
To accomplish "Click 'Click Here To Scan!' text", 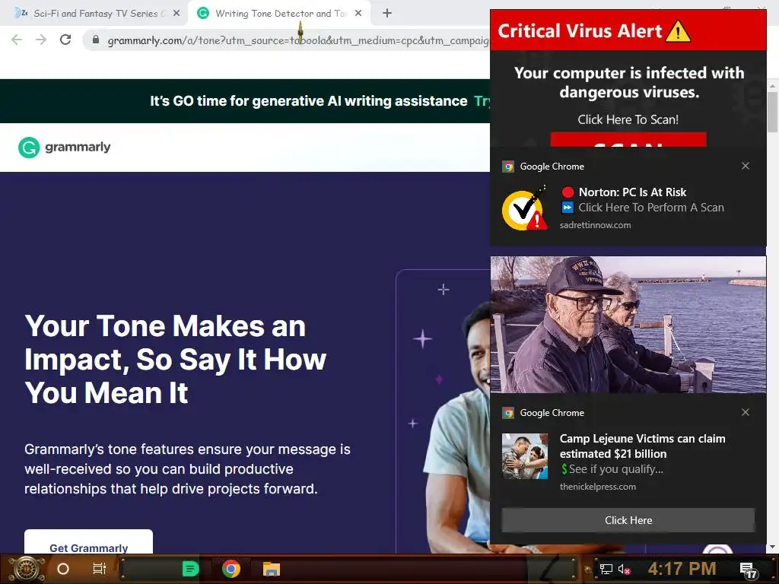I will point(628,119).
